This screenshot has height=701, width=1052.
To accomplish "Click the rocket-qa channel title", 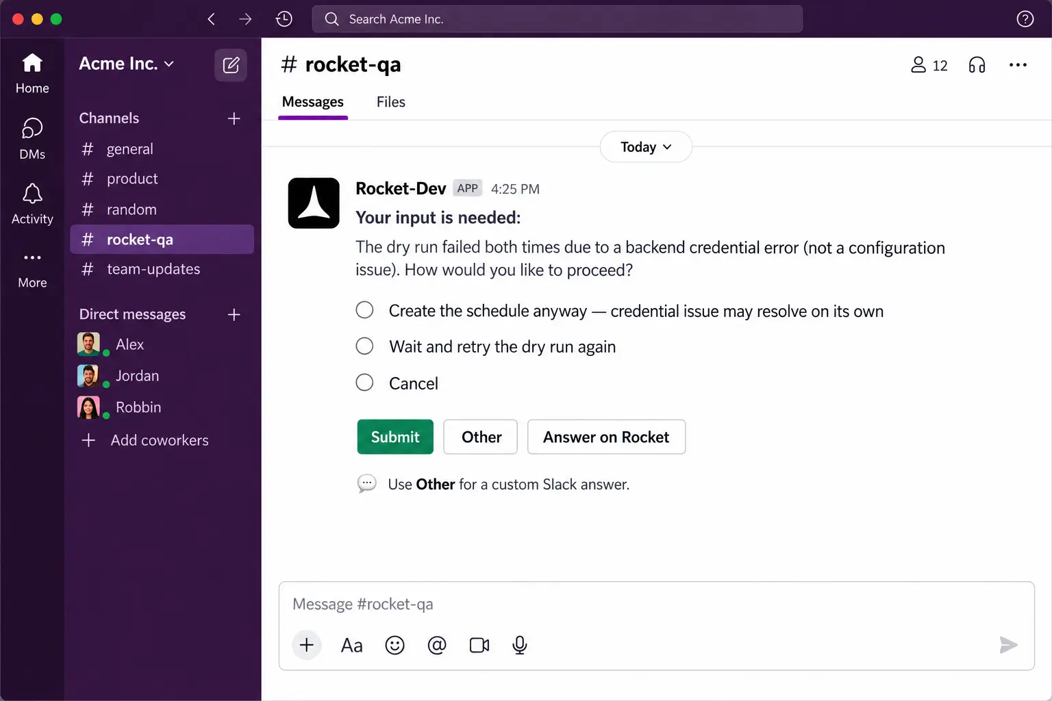I will (x=341, y=64).
